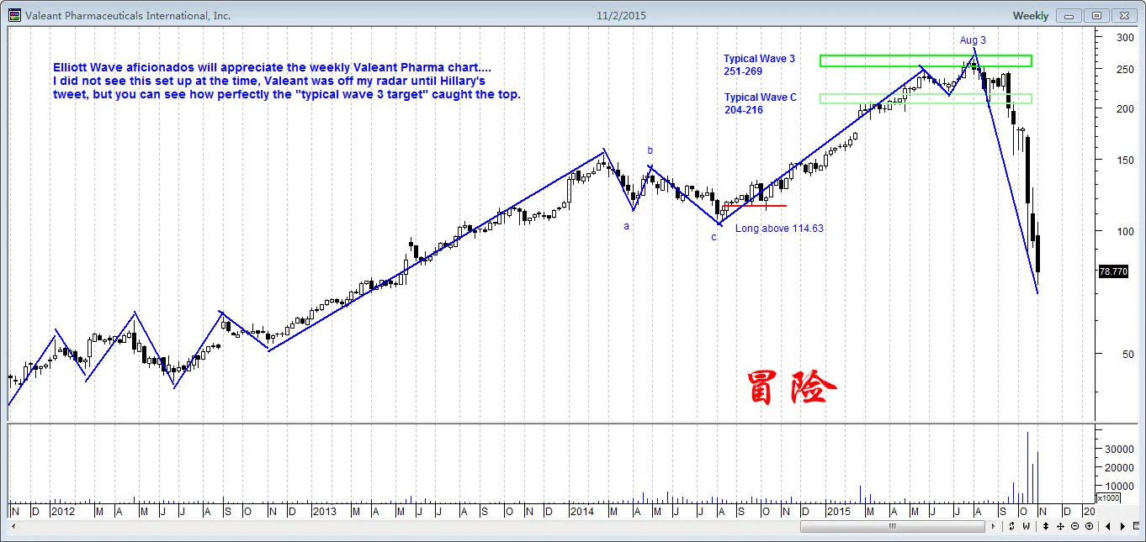
Task: Click the Weekly interval label
Action: click(x=1030, y=16)
